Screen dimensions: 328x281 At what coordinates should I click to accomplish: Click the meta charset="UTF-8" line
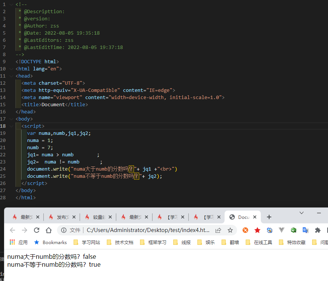(53, 83)
